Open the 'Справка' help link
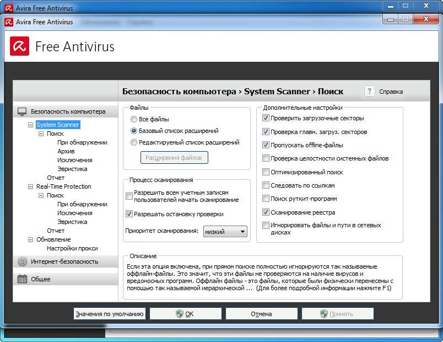This screenshot has width=443, height=342. (x=391, y=92)
